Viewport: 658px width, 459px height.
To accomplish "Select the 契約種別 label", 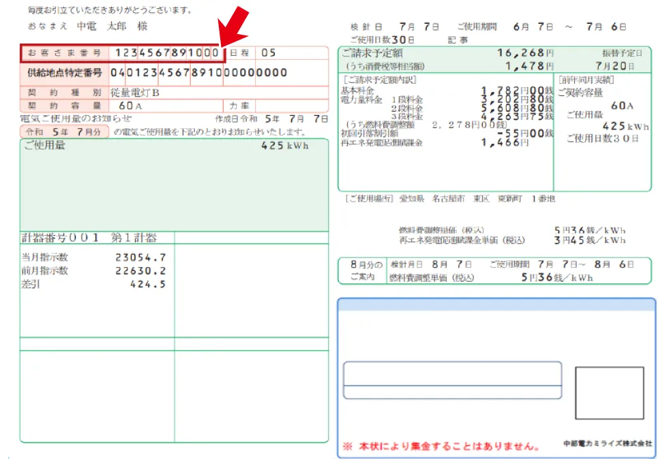I will [65, 93].
